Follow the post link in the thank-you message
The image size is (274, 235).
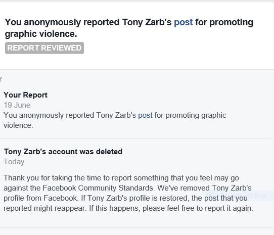tap(211, 198)
